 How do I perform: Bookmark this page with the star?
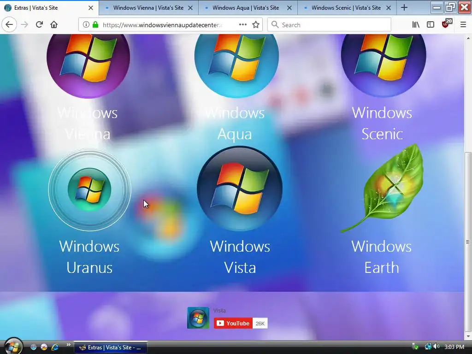[x=256, y=25]
